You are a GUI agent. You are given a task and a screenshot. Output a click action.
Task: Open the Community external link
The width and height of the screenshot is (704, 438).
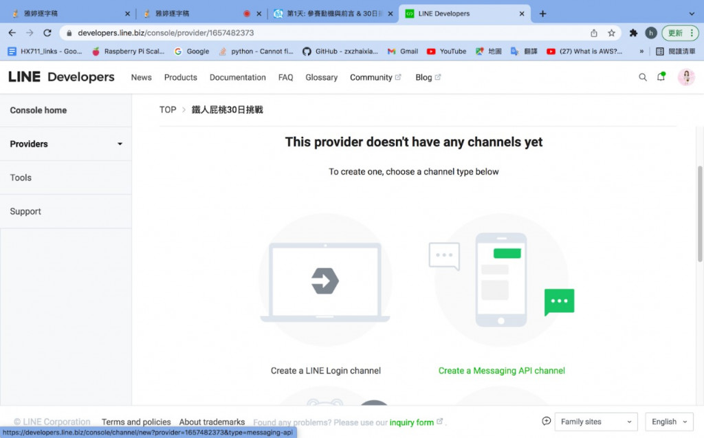(375, 77)
